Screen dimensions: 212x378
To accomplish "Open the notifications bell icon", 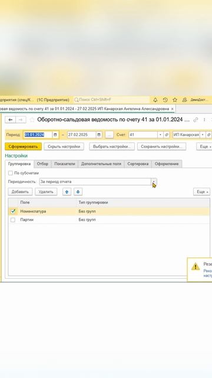I will [x=155, y=100].
